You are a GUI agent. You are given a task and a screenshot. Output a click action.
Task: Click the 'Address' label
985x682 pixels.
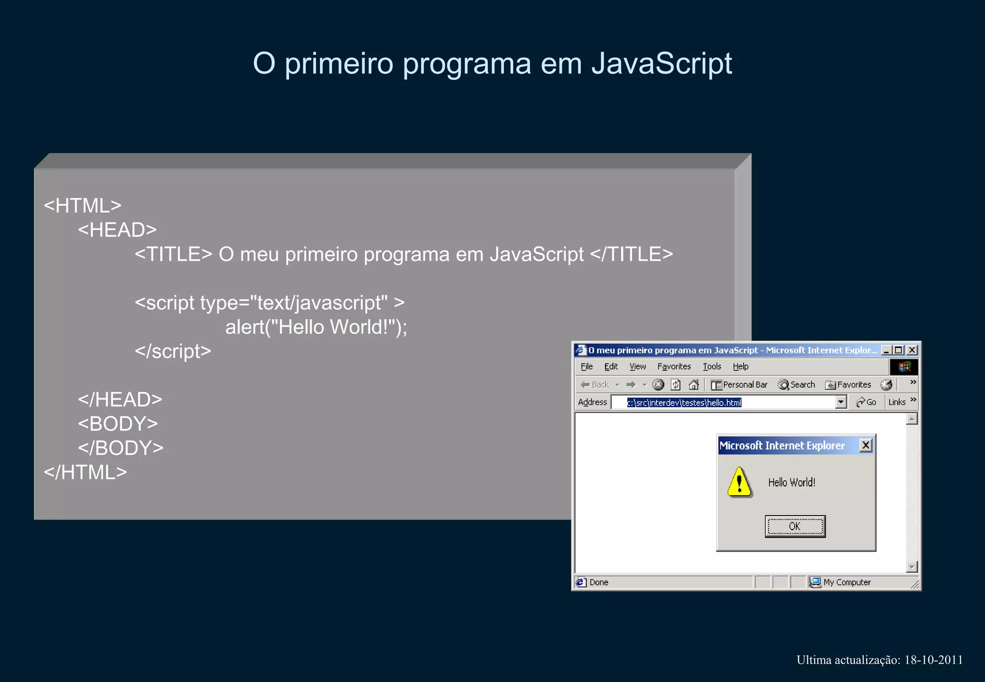tap(593, 402)
